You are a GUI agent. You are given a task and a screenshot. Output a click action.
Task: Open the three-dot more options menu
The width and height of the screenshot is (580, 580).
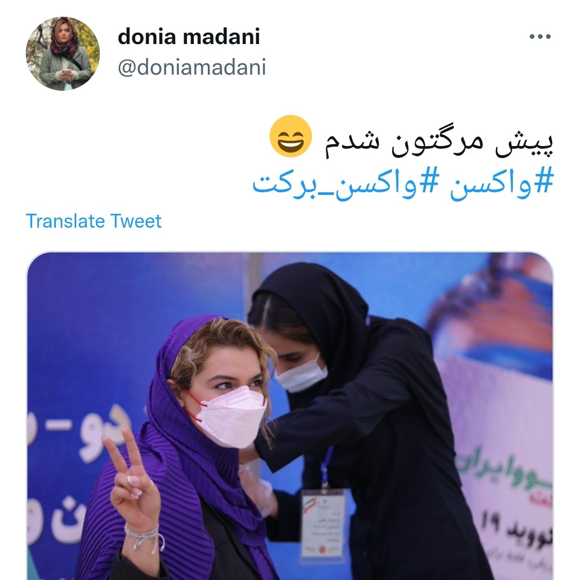pyautogui.click(x=540, y=37)
